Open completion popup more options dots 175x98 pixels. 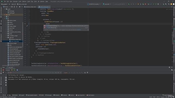click(88, 30)
